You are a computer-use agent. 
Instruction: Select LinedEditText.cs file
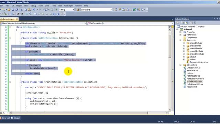tap(194, 68)
